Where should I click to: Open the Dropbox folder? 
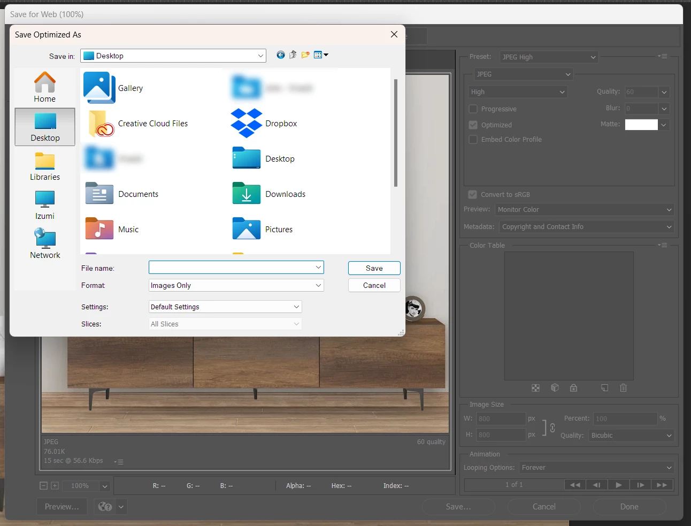click(264, 124)
